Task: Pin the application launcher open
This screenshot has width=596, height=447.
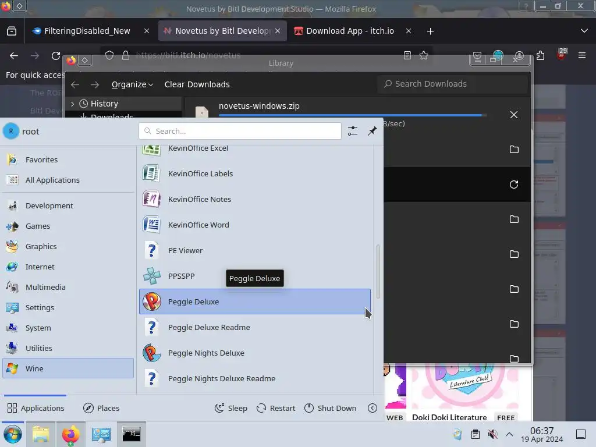Action: [372, 131]
